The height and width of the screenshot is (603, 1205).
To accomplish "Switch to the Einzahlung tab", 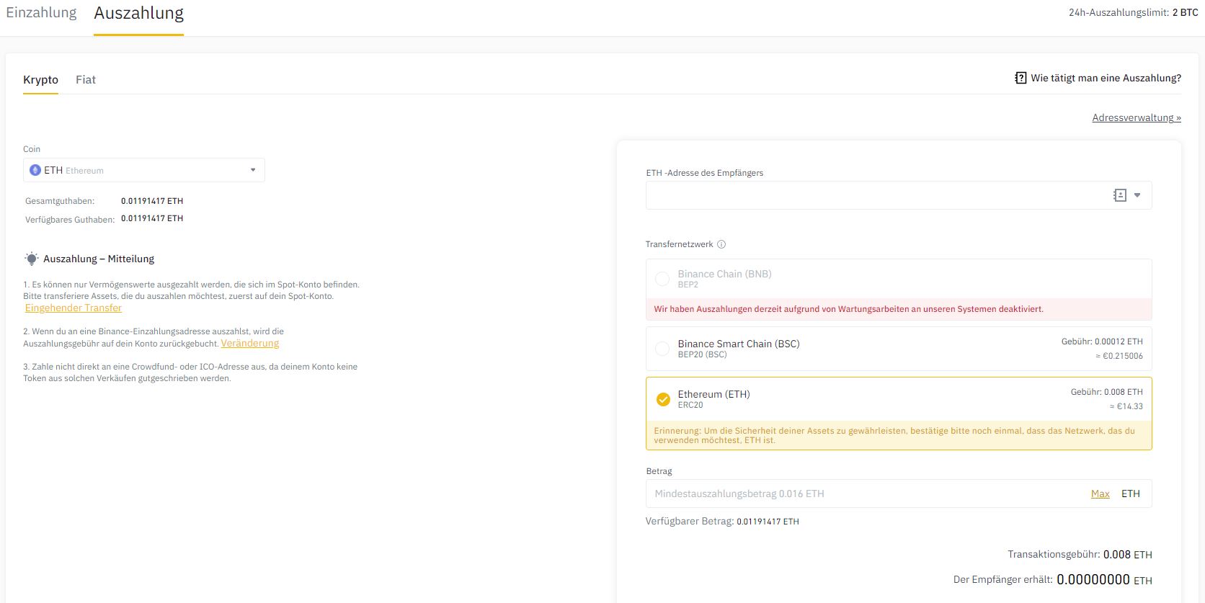I will (x=41, y=13).
